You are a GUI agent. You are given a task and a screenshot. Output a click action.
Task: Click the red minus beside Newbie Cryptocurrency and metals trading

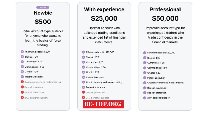[22, 82]
